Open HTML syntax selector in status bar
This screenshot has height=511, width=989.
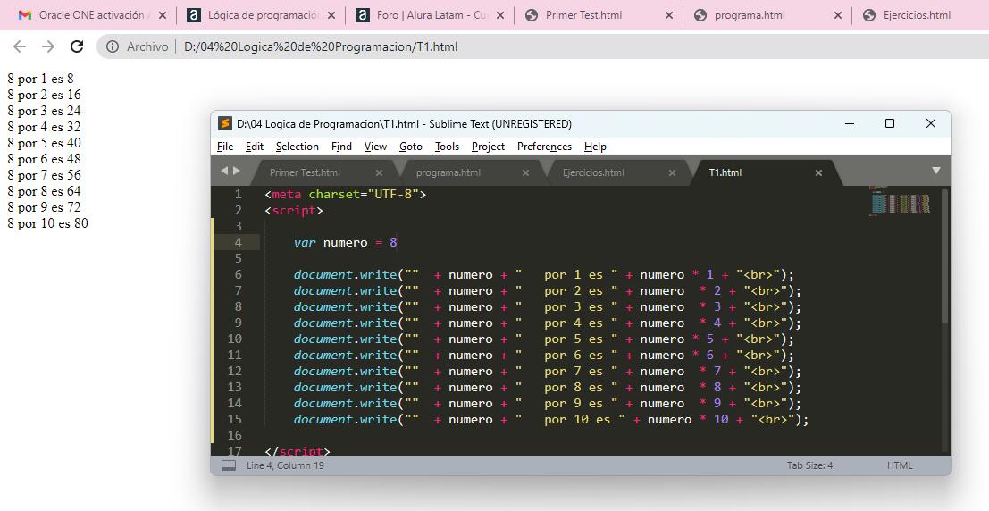coord(900,465)
